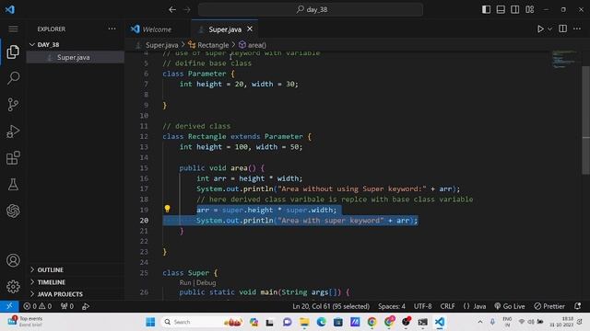Click the ports forwarded indicator in status bar

point(67,306)
